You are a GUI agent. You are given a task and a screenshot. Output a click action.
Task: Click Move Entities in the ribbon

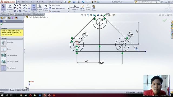pos(55,11)
